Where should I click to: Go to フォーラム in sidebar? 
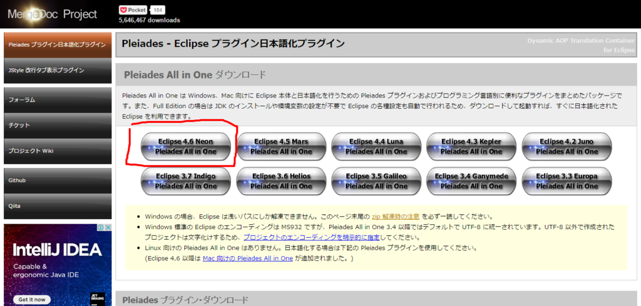click(58, 100)
